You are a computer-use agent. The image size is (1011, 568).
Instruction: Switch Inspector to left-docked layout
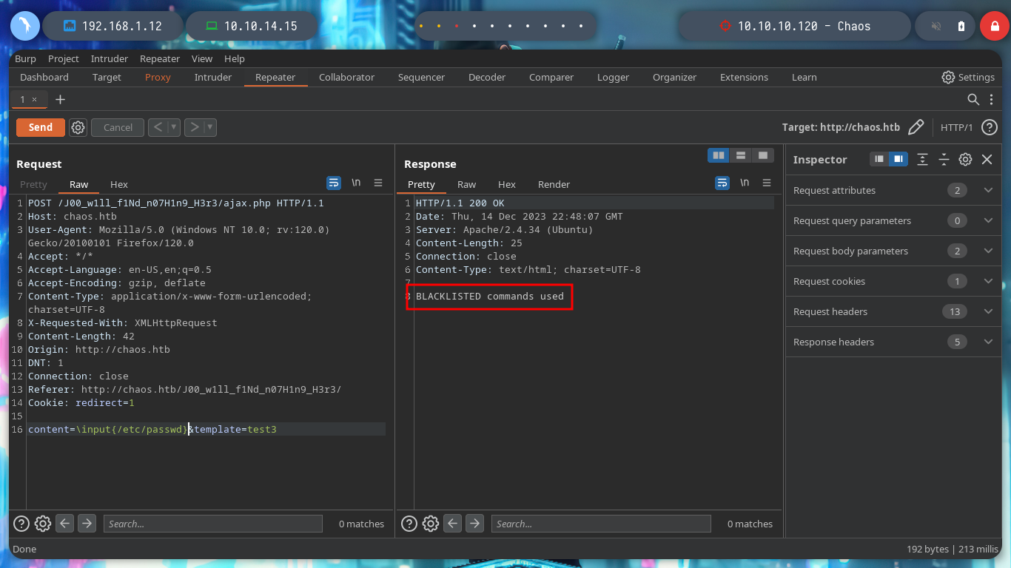click(x=879, y=159)
